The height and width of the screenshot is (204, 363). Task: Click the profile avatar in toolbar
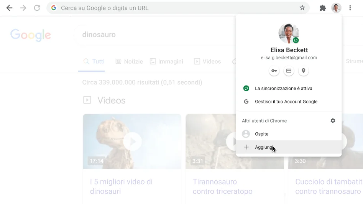click(x=336, y=8)
